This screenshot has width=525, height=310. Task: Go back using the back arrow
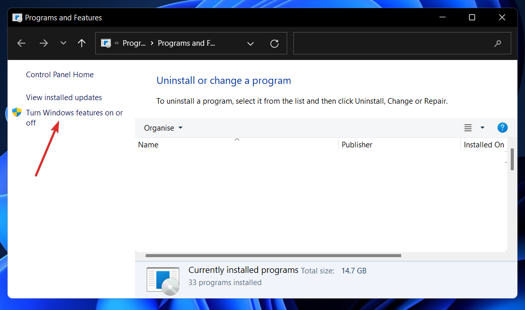[x=21, y=43]
